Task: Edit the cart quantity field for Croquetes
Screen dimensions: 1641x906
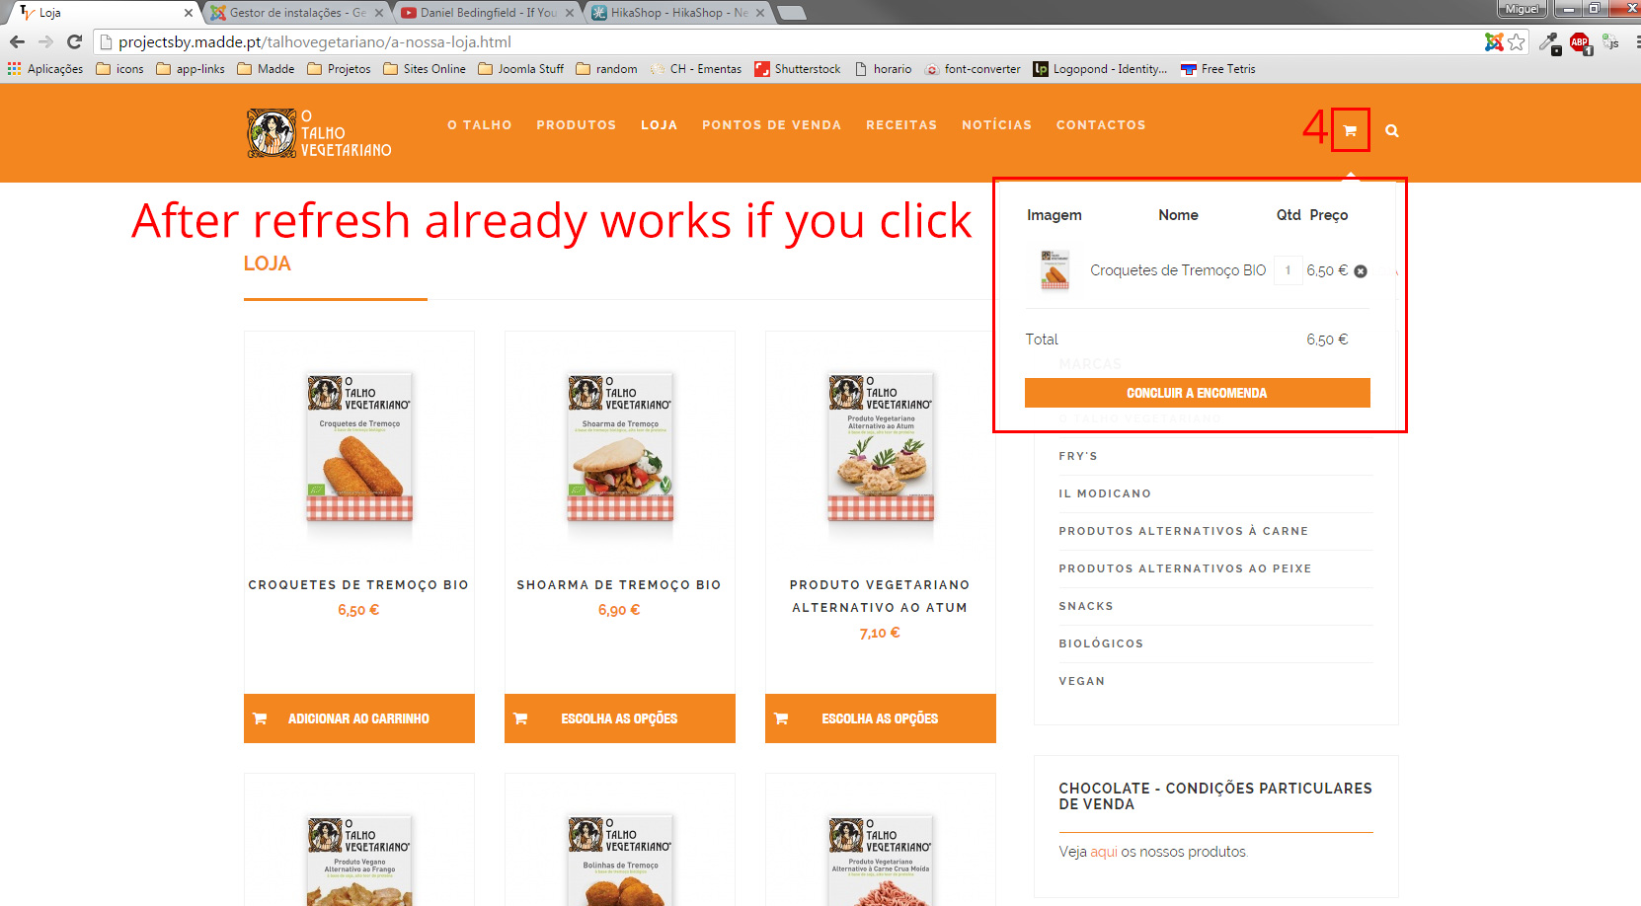Action: pos(1288,270)
